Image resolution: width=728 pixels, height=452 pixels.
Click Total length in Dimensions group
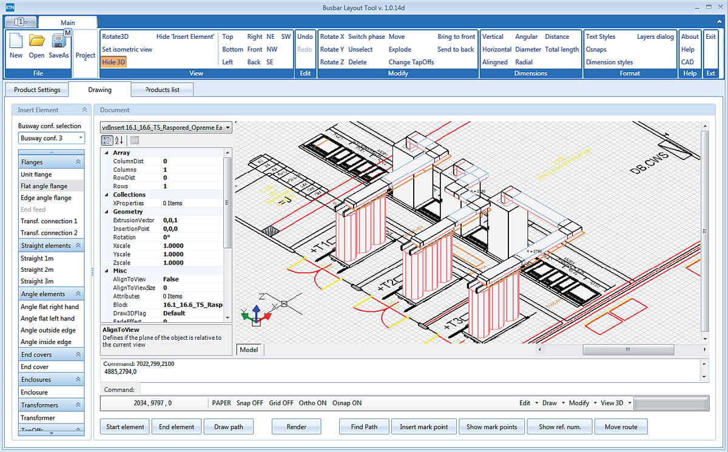coord(562,49)
